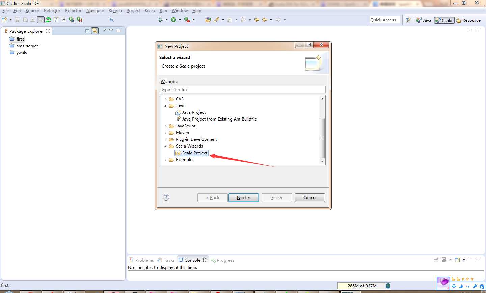486x293 pixels.
Task: Click the heap status memory bar
Action: tap(361, 286)
